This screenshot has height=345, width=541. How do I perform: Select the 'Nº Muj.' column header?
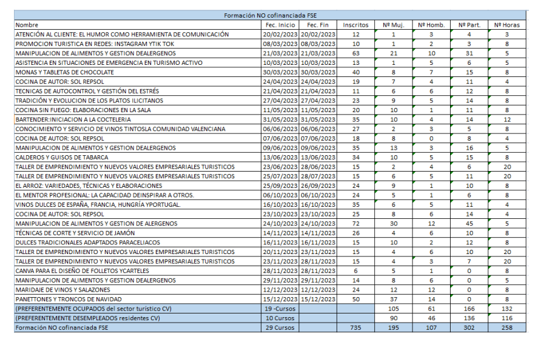(393, 25)
